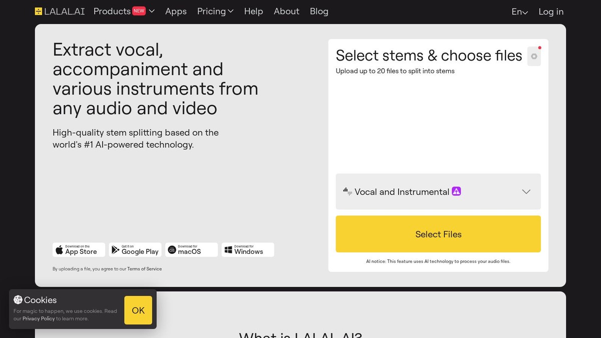
Task: Dismiss cookies by clicking OK
Action: click(x=138, y=310)
